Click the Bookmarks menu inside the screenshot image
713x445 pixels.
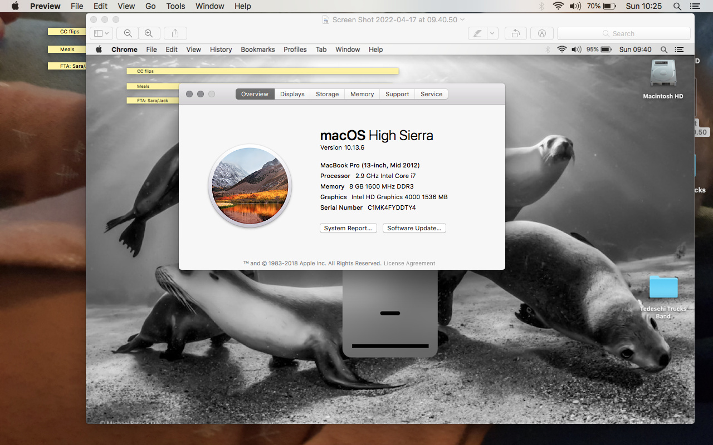coord(258,50)
